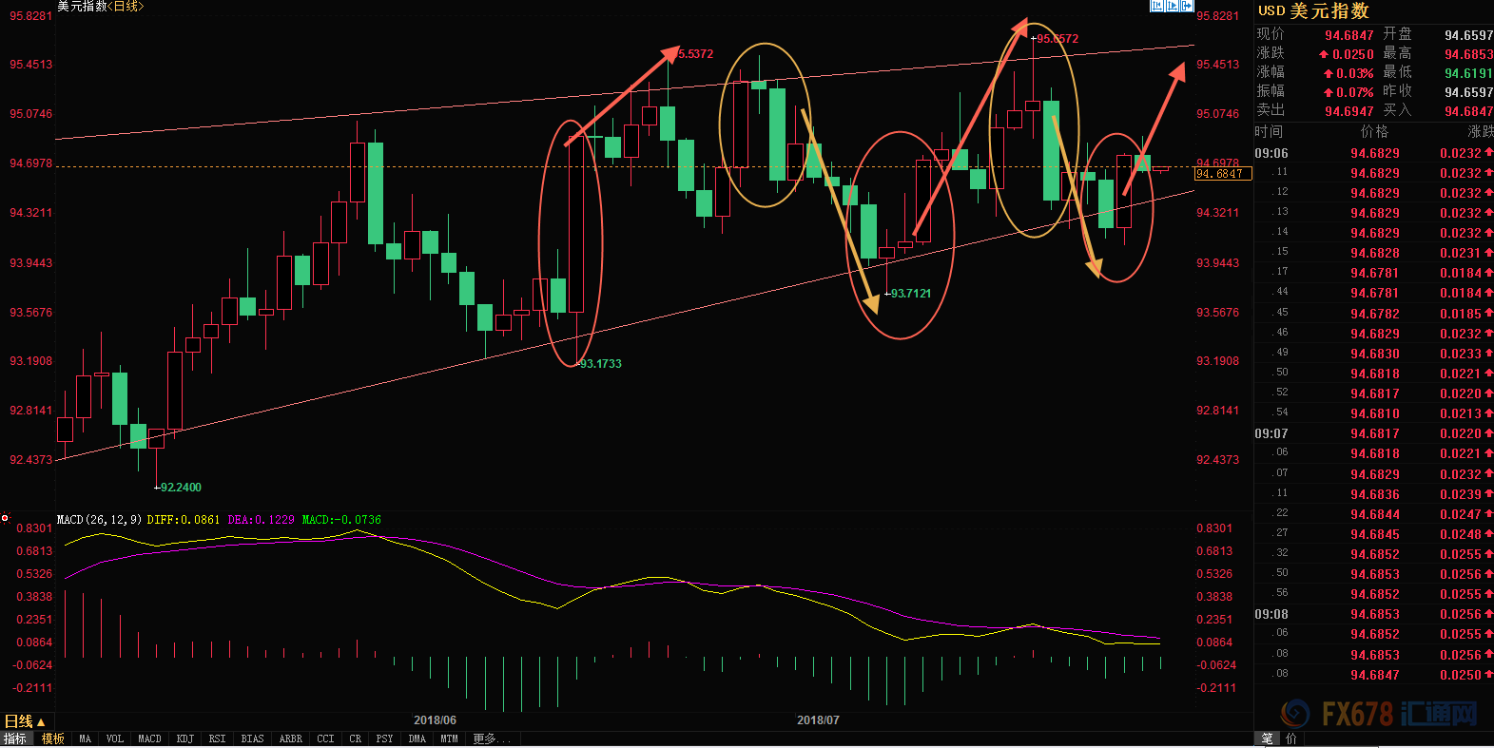Click the small MACD panel settings icon
Viewport: 1494px width, 748px height.
click(5, 519)
